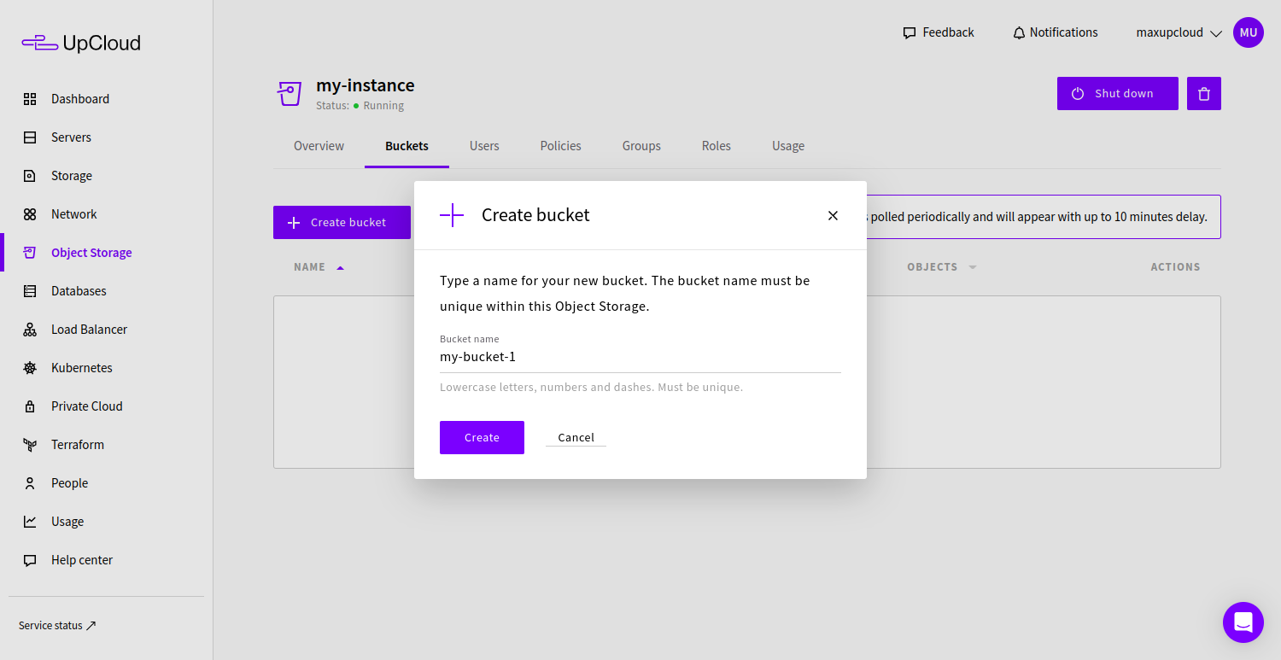The width and height of the screenshot is (1281, 660).
Task: Open Notifications bell
Action: [1056, 32]
